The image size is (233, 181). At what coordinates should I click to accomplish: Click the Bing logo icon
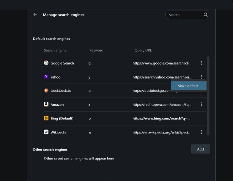(46, 118)
